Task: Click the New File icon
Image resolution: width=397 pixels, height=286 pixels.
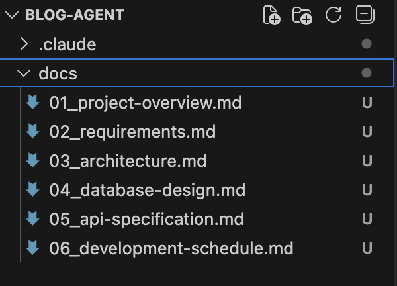Action: point(272,15)
